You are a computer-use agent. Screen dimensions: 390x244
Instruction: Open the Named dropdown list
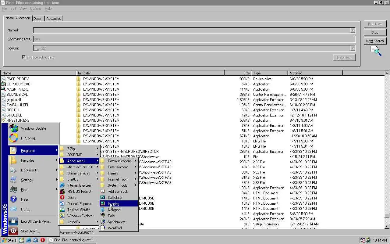(353, 30)
